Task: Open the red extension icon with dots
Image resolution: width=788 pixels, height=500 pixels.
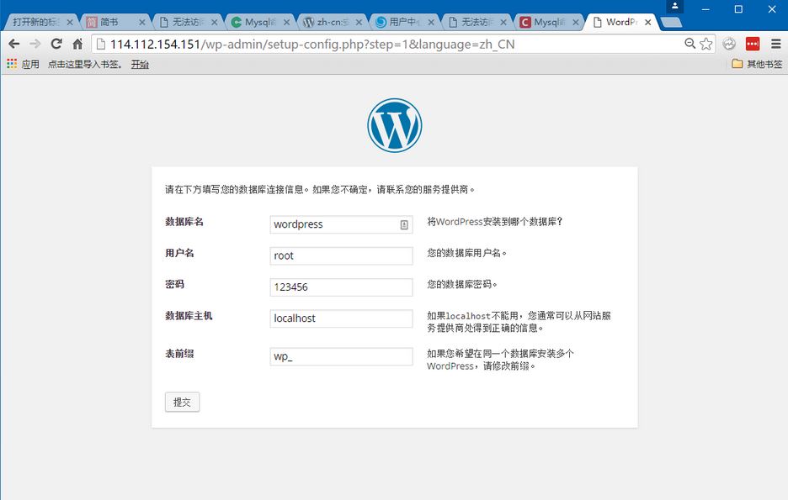Action: [753, 45]
